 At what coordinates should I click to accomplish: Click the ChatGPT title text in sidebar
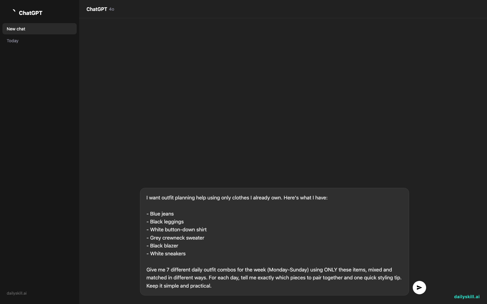click(x=30, y=13)
